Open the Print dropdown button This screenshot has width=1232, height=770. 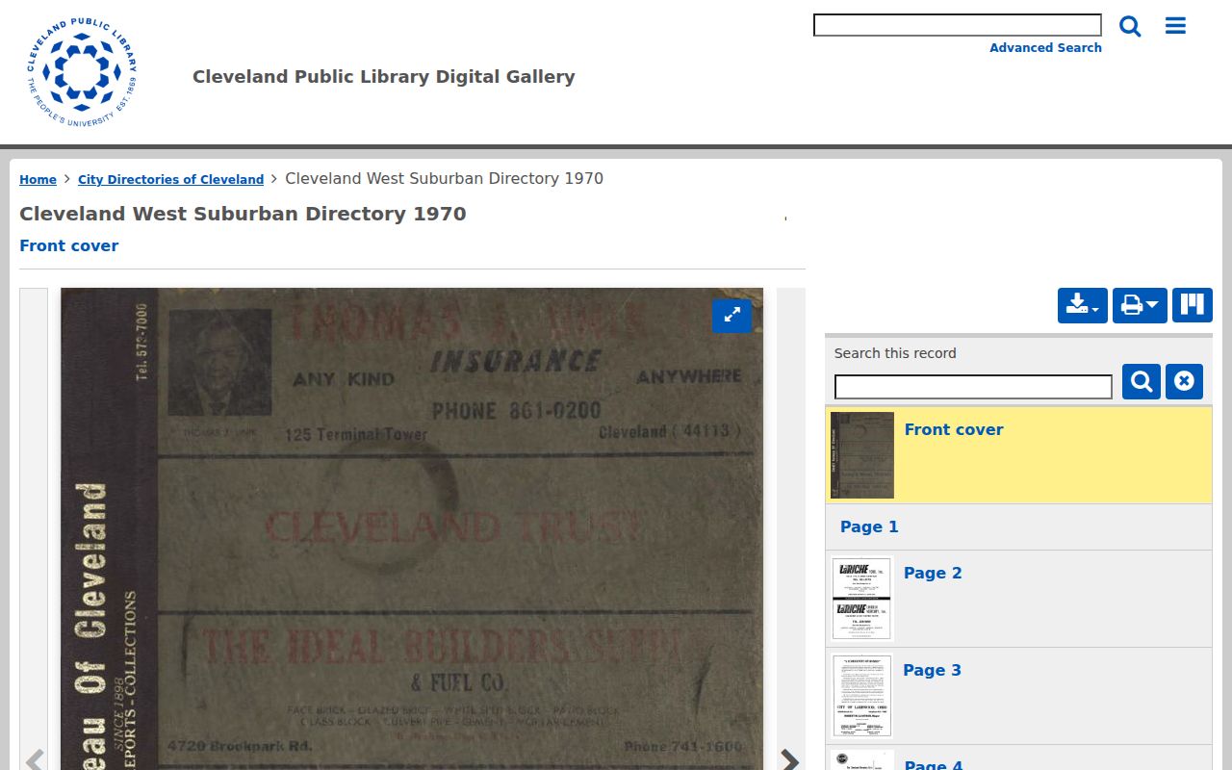coord(1140,305)
